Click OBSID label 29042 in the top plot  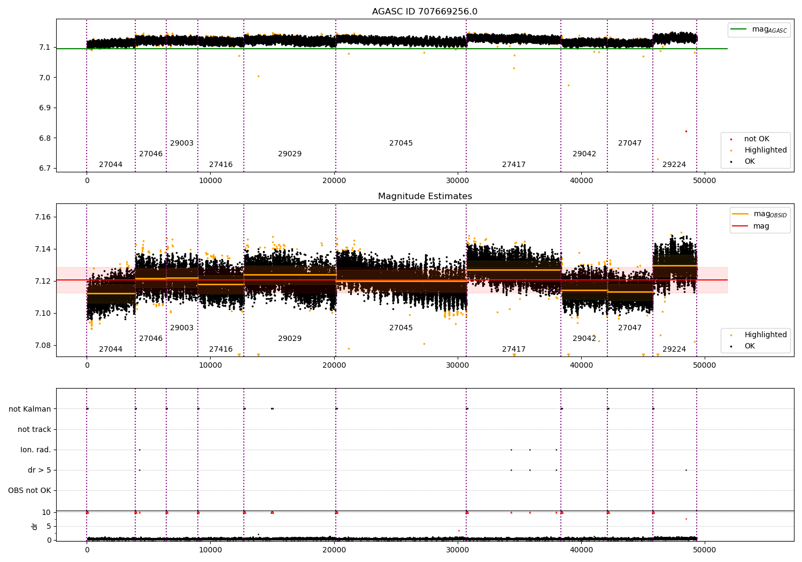pyautogui.click(x=584, y=154)
